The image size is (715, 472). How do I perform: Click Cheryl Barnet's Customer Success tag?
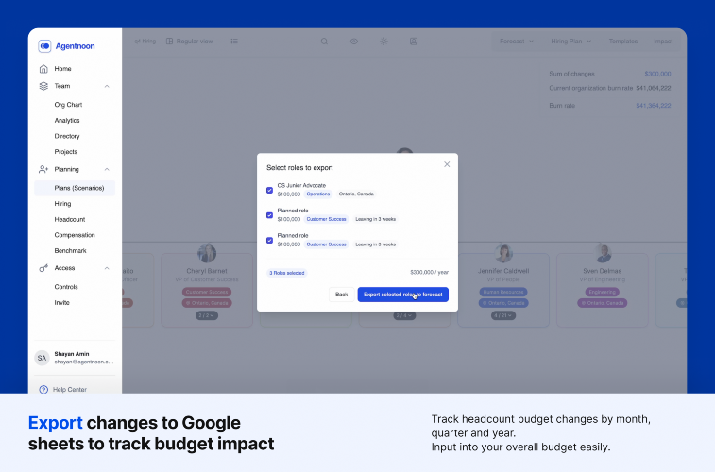point(207,292)
